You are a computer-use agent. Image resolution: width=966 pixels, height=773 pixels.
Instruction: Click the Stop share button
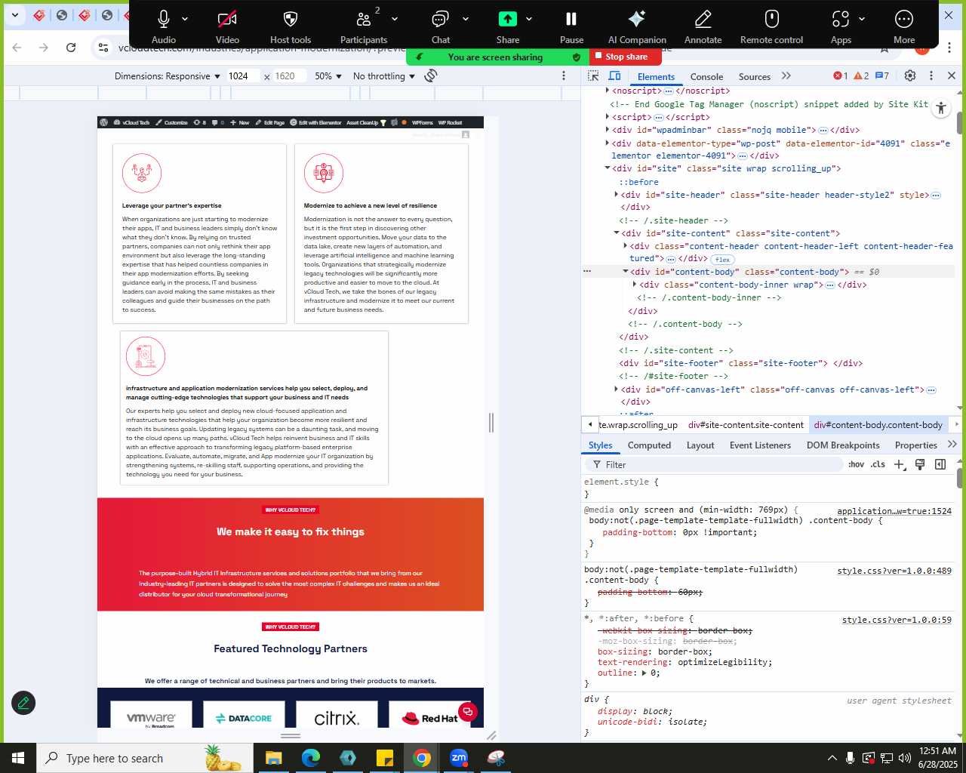point(626,57)
